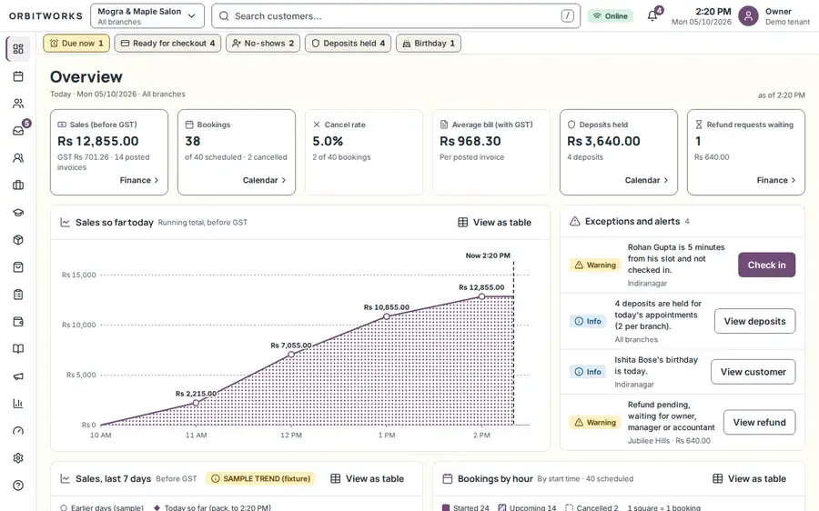Click the Started 24 legend entry
819x511 pixels.
coord(466,507)
